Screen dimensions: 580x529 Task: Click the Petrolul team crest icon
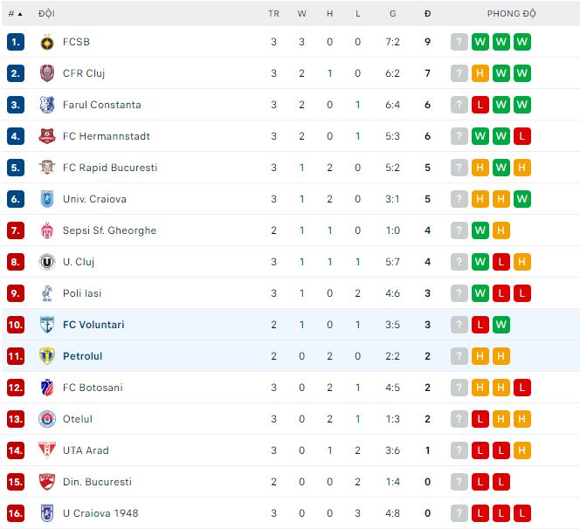pyautogui.click(x=47, y=356)
